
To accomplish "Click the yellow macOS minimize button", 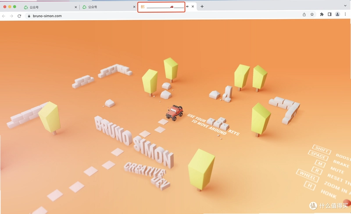I will click(10, 7).
